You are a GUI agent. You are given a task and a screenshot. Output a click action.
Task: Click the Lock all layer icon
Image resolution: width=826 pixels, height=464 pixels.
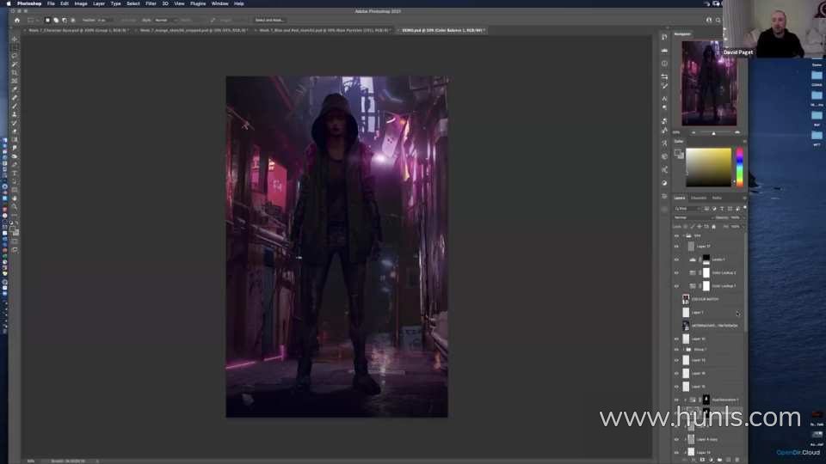pyautogui.click(x=714, y=227)
